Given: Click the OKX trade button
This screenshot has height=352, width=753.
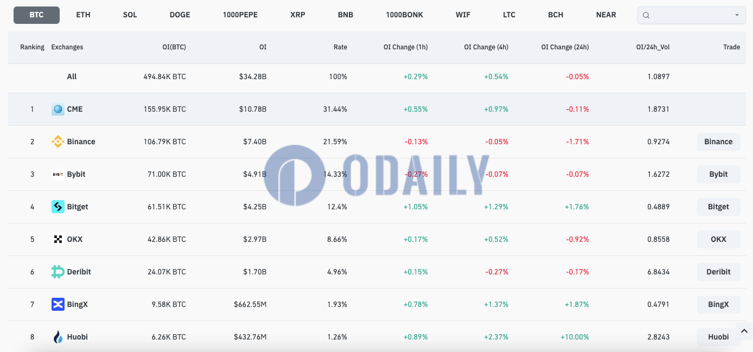Looking at the screenshot, I should click(x=718, y=239).
